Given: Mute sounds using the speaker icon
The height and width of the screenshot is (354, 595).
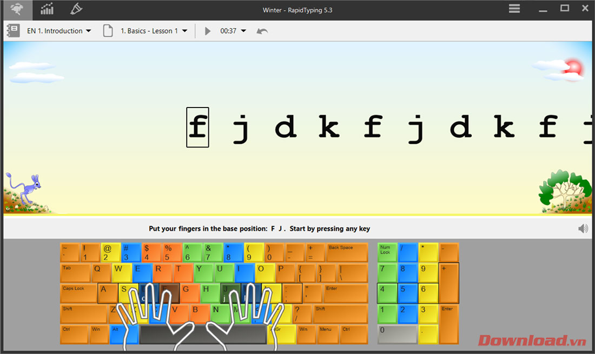Looking at the screenshot, I should 583,229.
